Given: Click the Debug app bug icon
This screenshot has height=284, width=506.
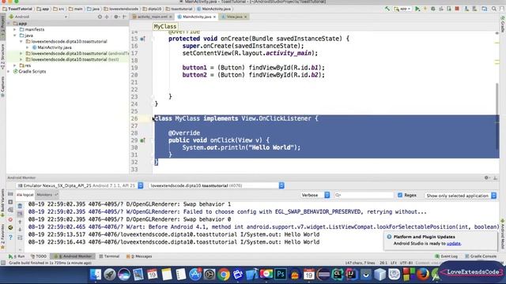Looking at the screenshot, I should [433, 9].
